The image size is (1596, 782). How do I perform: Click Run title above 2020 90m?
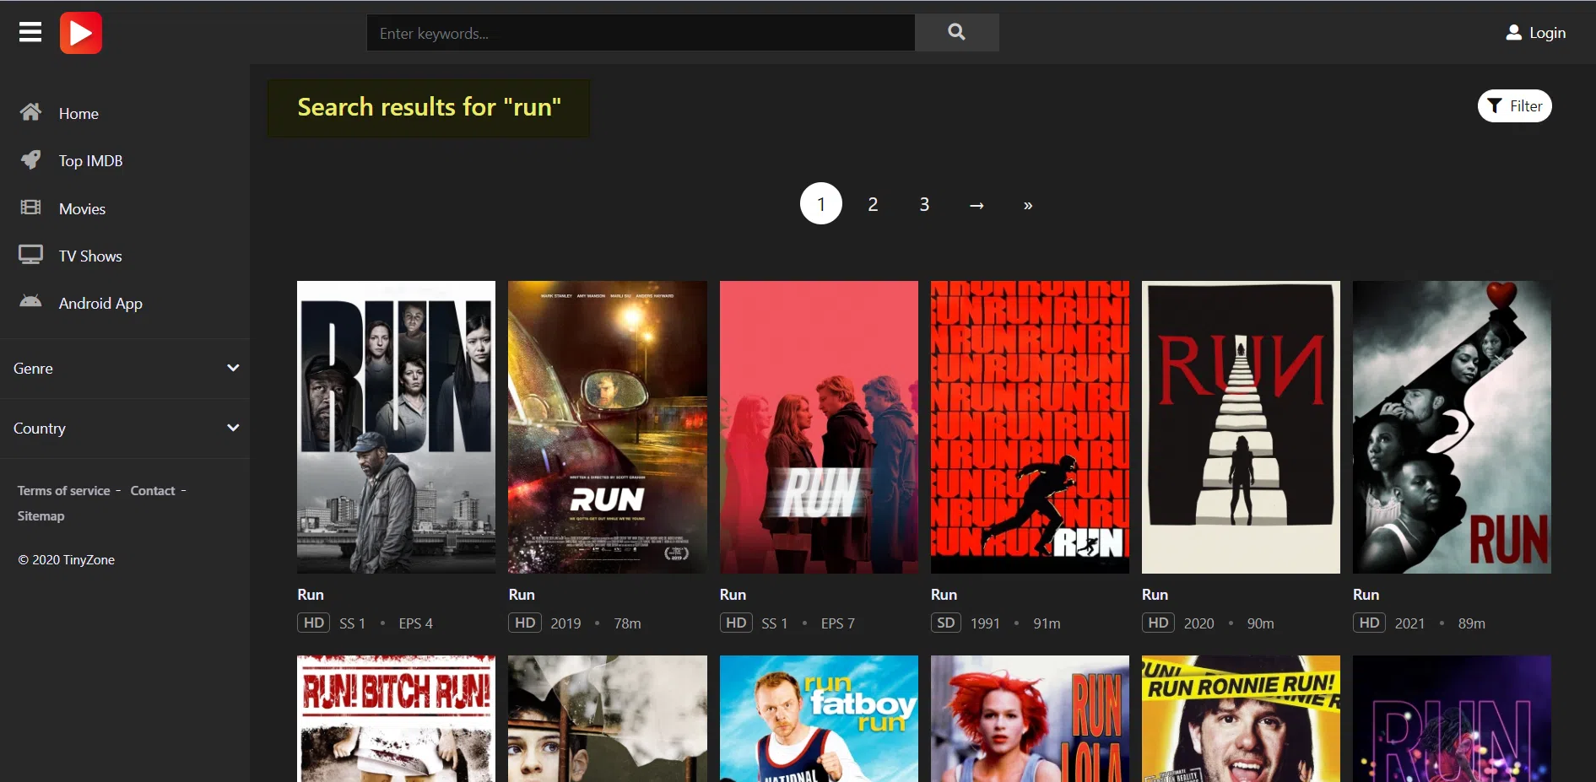(1155, 595)
